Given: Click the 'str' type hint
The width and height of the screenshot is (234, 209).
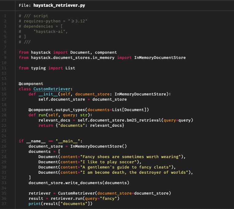Looking at the screenshot, I should 84,115.
